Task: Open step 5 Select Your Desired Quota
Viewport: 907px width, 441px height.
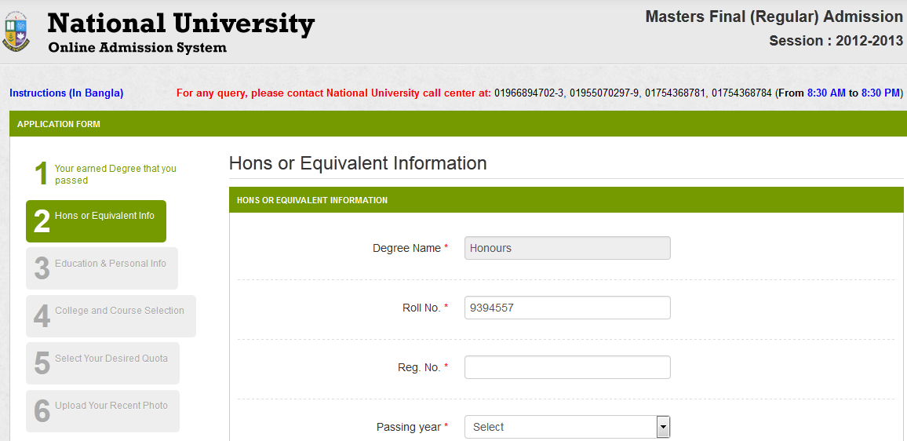Action: 103,363
